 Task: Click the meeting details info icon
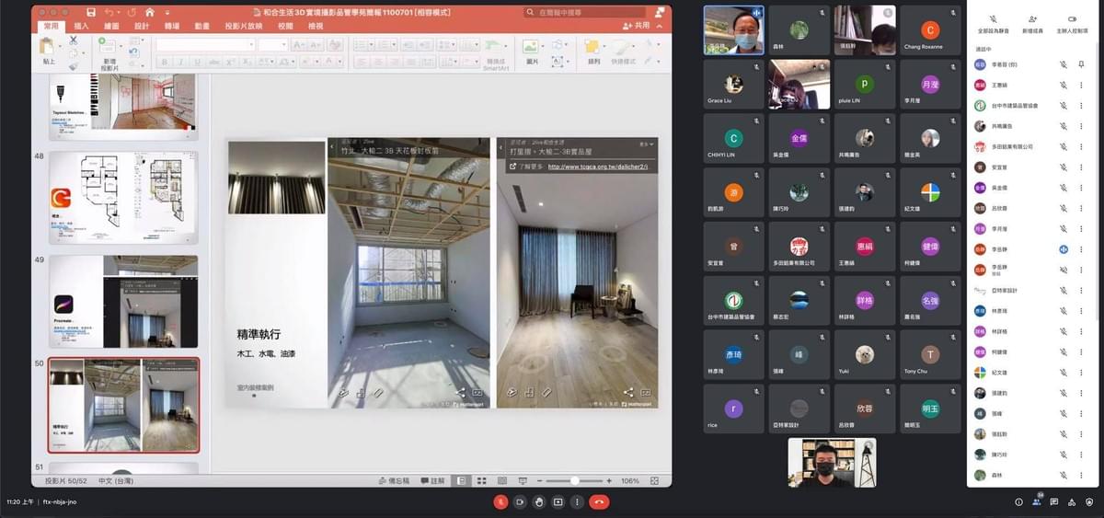click(1018, 502)
